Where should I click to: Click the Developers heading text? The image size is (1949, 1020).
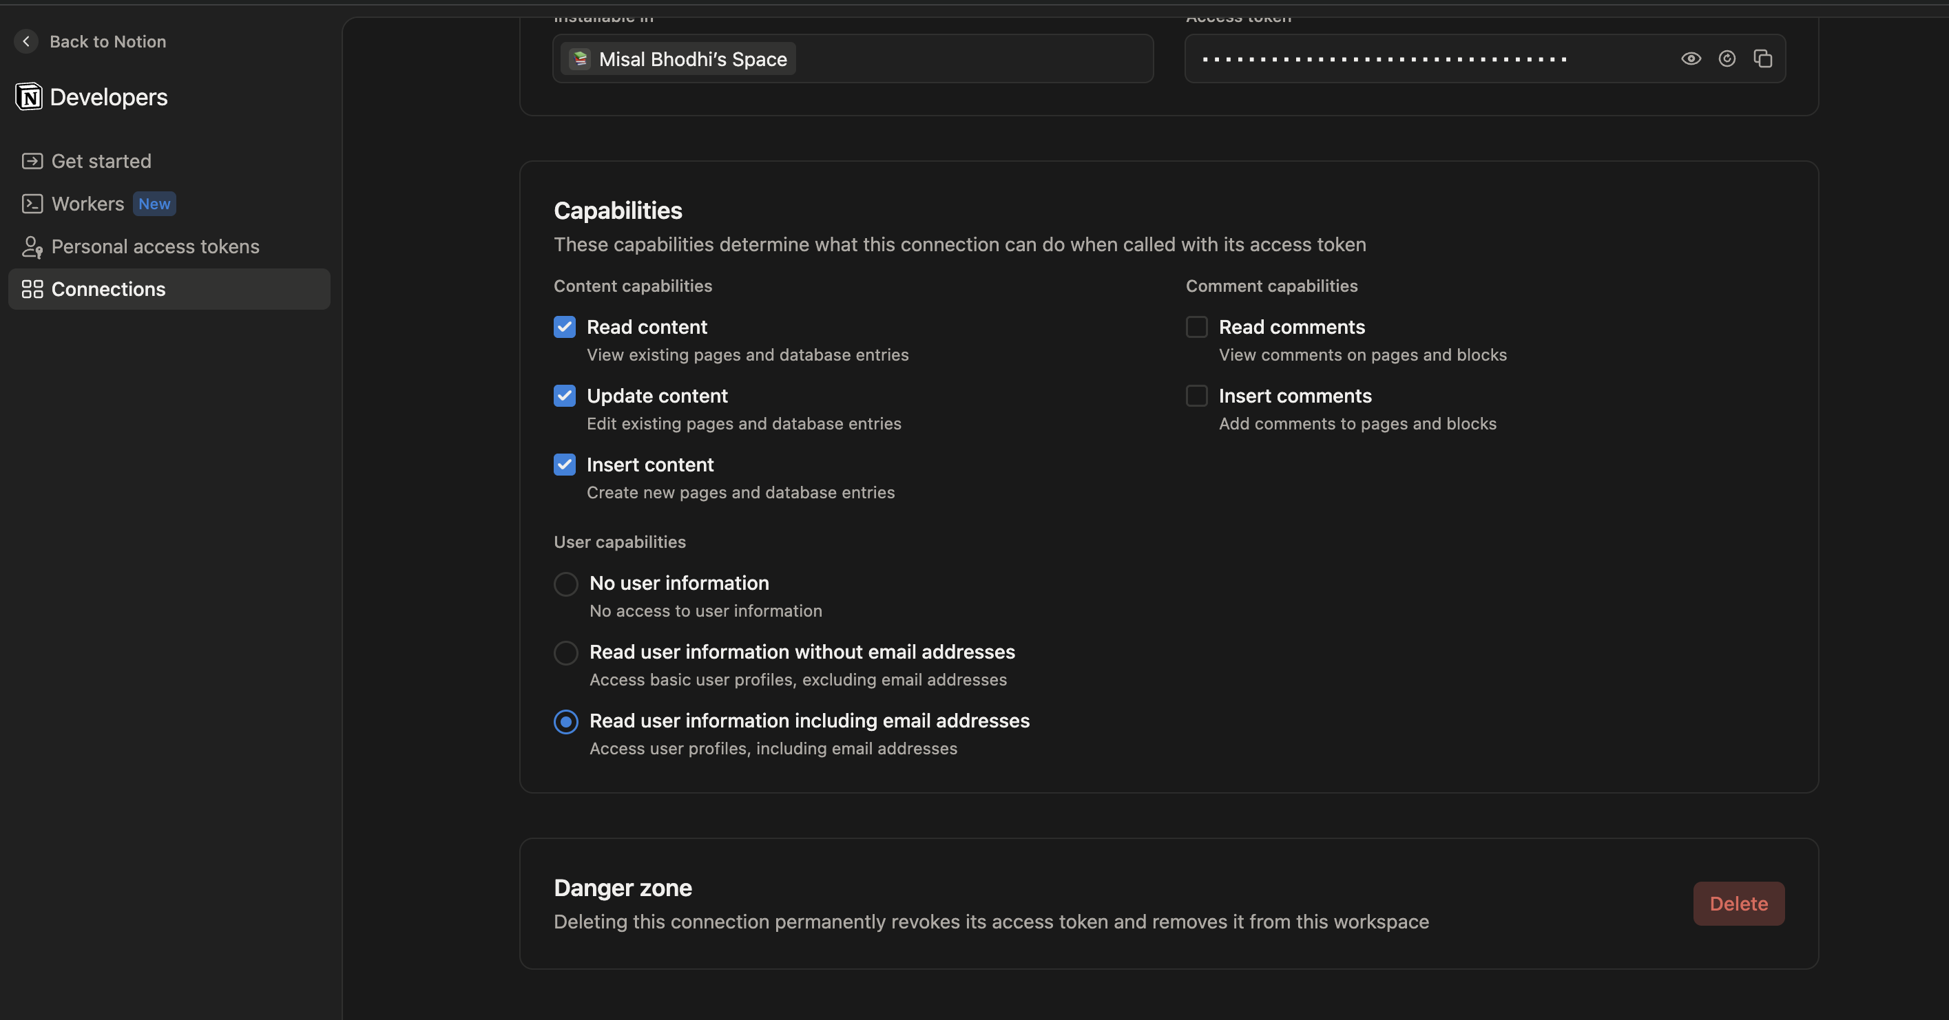point(109,97)
